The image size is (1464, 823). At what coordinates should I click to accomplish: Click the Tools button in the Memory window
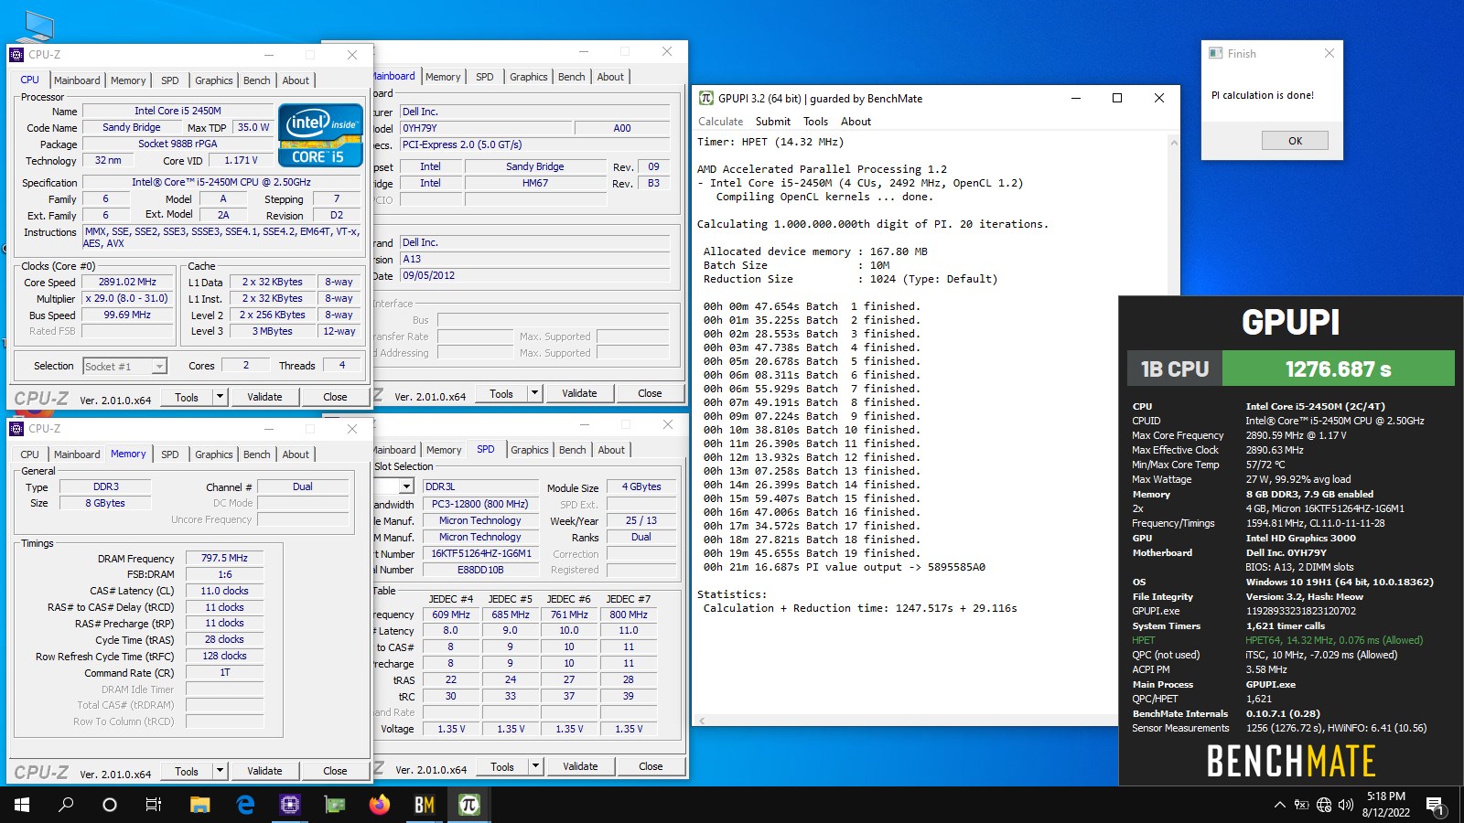(187, 771)
